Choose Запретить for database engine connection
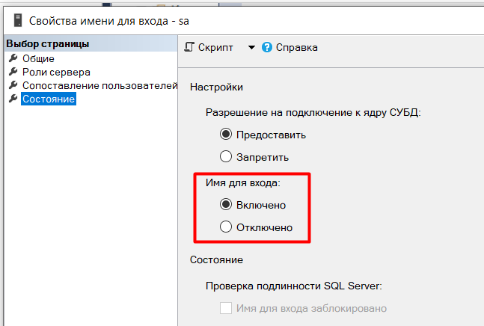The image size is (484, 326). (225, 157)
